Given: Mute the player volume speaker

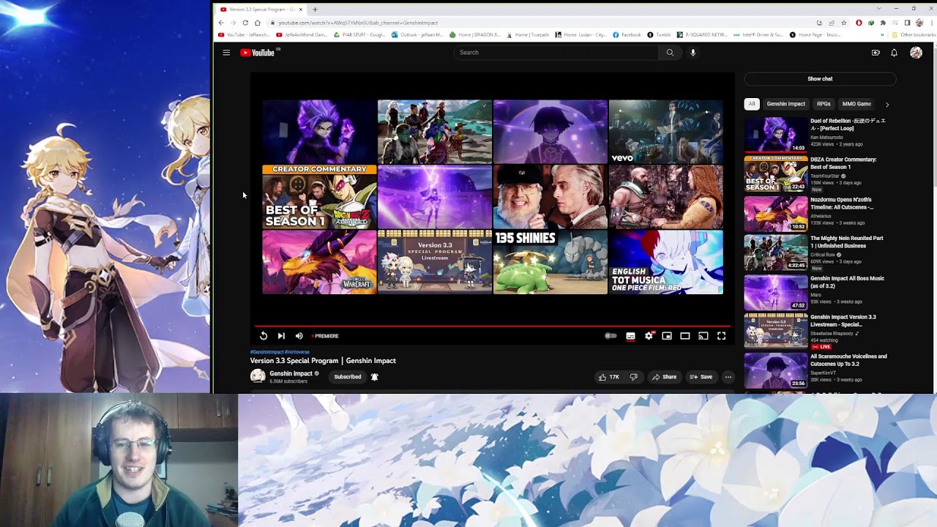Looking at the screenshot, I should 299,336.
